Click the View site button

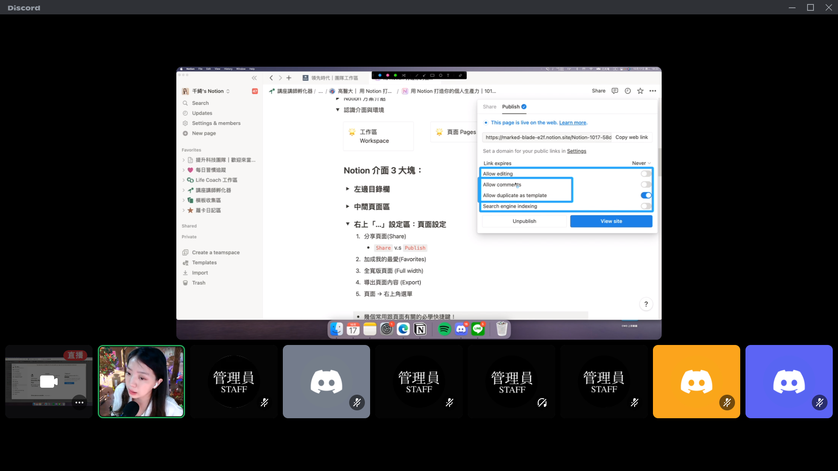click(x=611, y=221)
